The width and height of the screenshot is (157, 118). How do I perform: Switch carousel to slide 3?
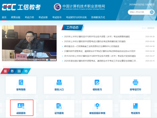point(51,60)
